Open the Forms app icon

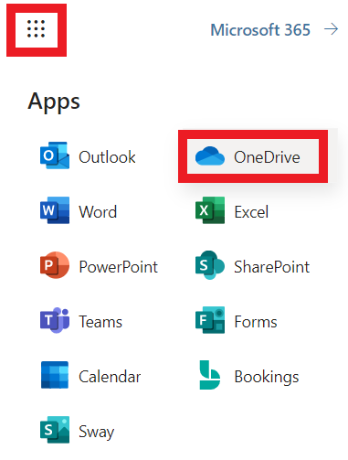(x=210, y=320)
